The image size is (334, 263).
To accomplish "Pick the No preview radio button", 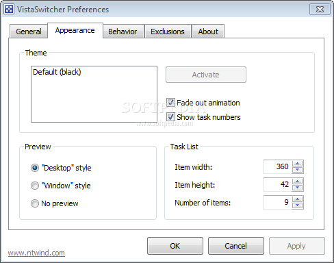I will [x=35, y=203].
